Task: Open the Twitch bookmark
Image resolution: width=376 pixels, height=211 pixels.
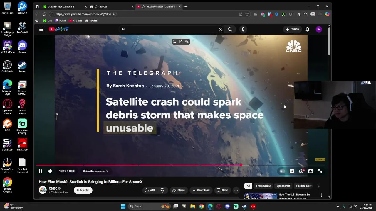Action: tap(61, 21)
